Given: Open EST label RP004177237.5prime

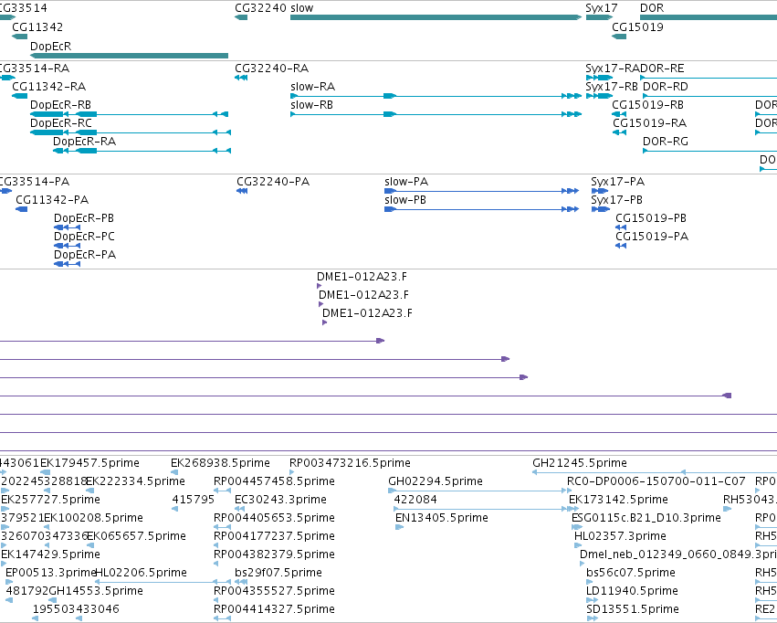Looking at the screenshot, I should click(274, 537).
